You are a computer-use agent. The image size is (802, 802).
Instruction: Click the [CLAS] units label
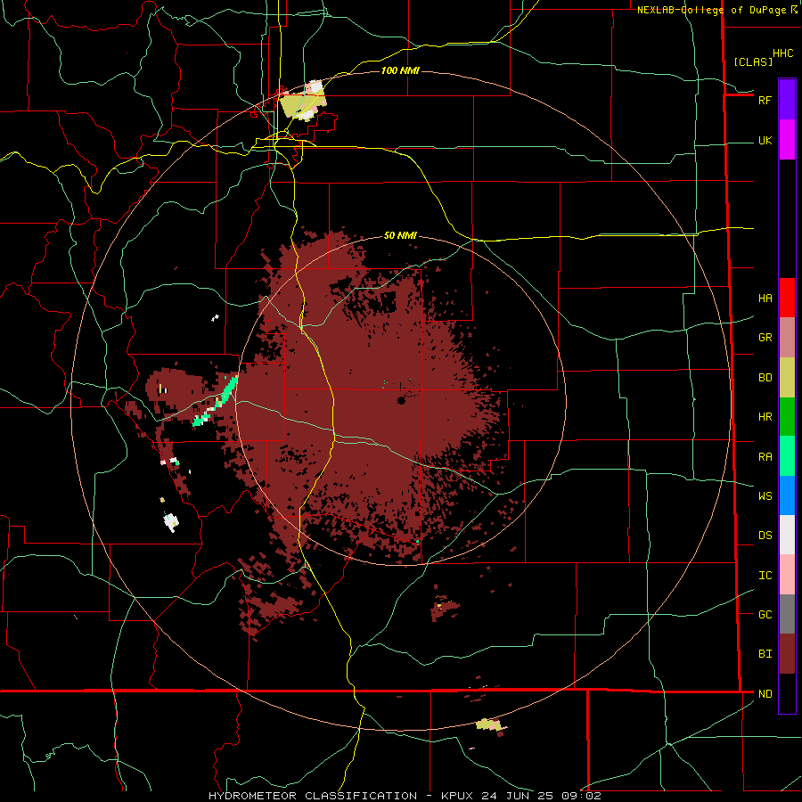[753, 61]
